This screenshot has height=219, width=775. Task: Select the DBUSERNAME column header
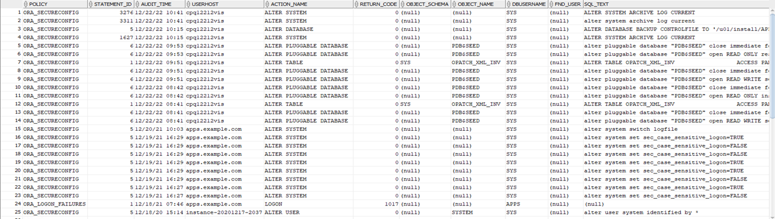tap(527, 4)
